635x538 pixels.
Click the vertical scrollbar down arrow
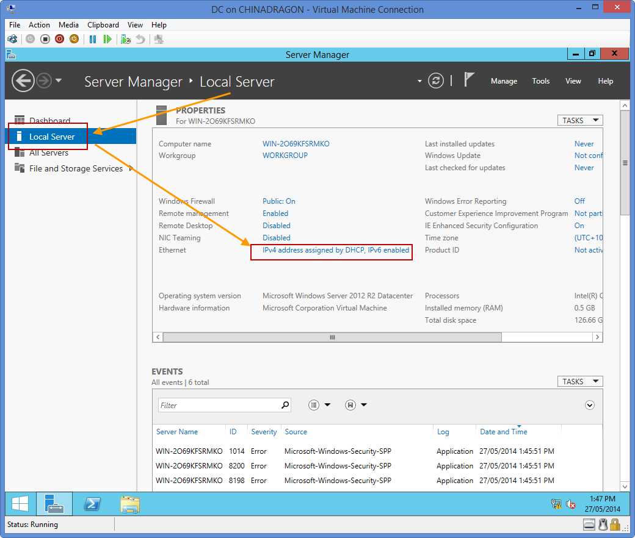tap(625, 487)
